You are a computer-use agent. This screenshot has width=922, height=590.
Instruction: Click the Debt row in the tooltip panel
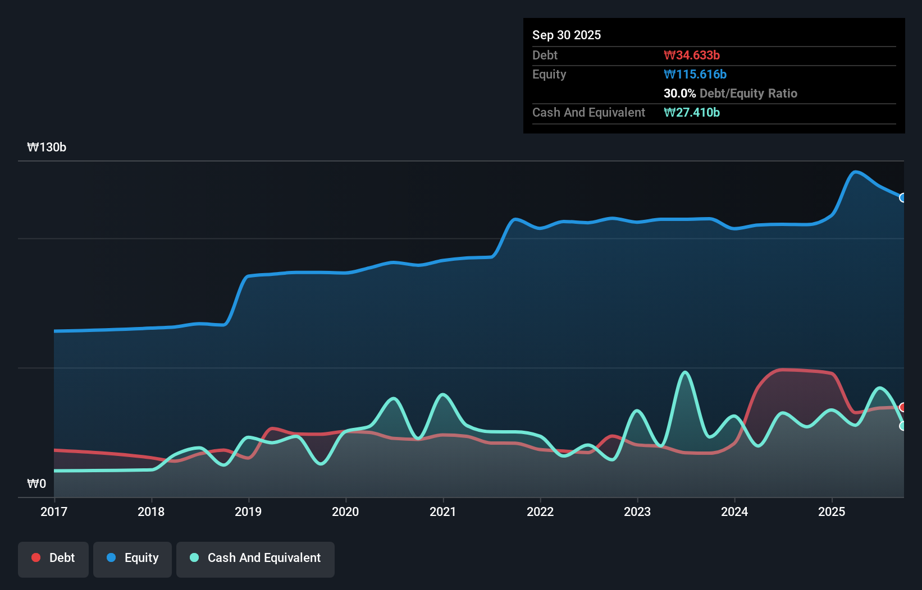tap(545, 55)
